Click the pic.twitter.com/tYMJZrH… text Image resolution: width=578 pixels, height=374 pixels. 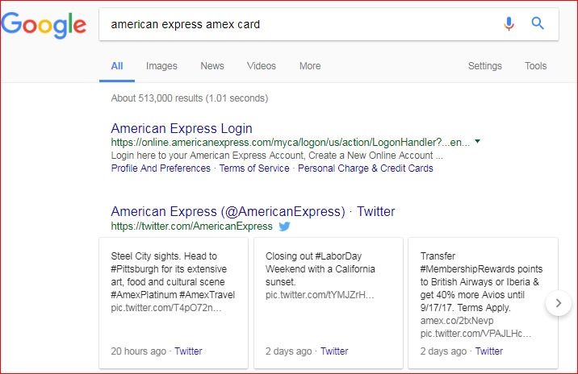320,295
